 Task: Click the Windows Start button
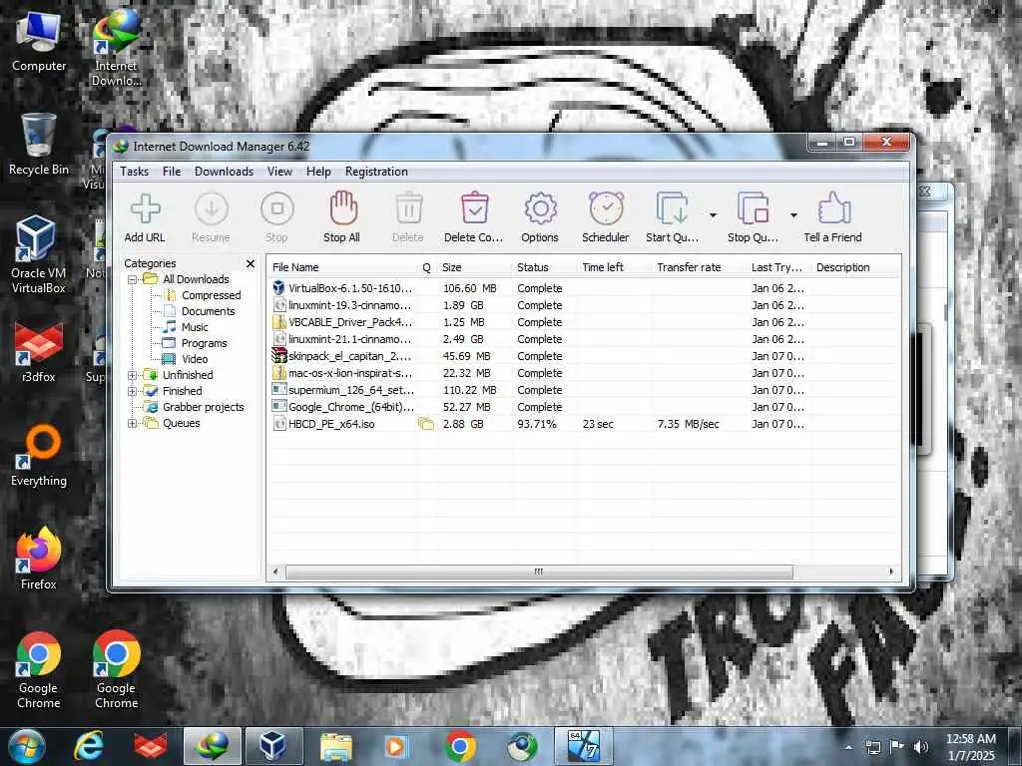click(x=27, y=746)
